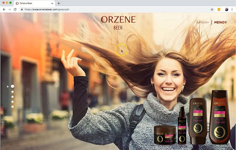Click the green maximize window button
The image size is (236, 150).
pyautogui.click(x=11, y=3)
